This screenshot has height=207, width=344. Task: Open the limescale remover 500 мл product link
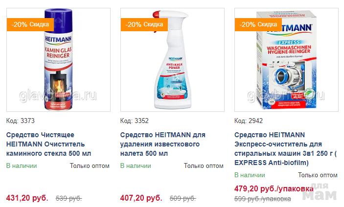click(x=162, y=144)
